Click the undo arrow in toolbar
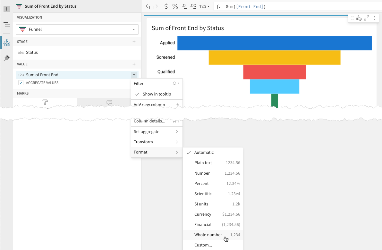Viewport: 382px width, 250px height. tap(148, 7)
